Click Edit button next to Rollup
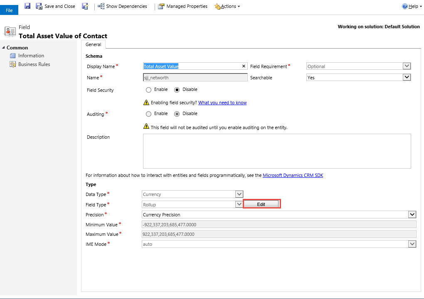Viewport: 424px width, 299px height. click(261, 204)
